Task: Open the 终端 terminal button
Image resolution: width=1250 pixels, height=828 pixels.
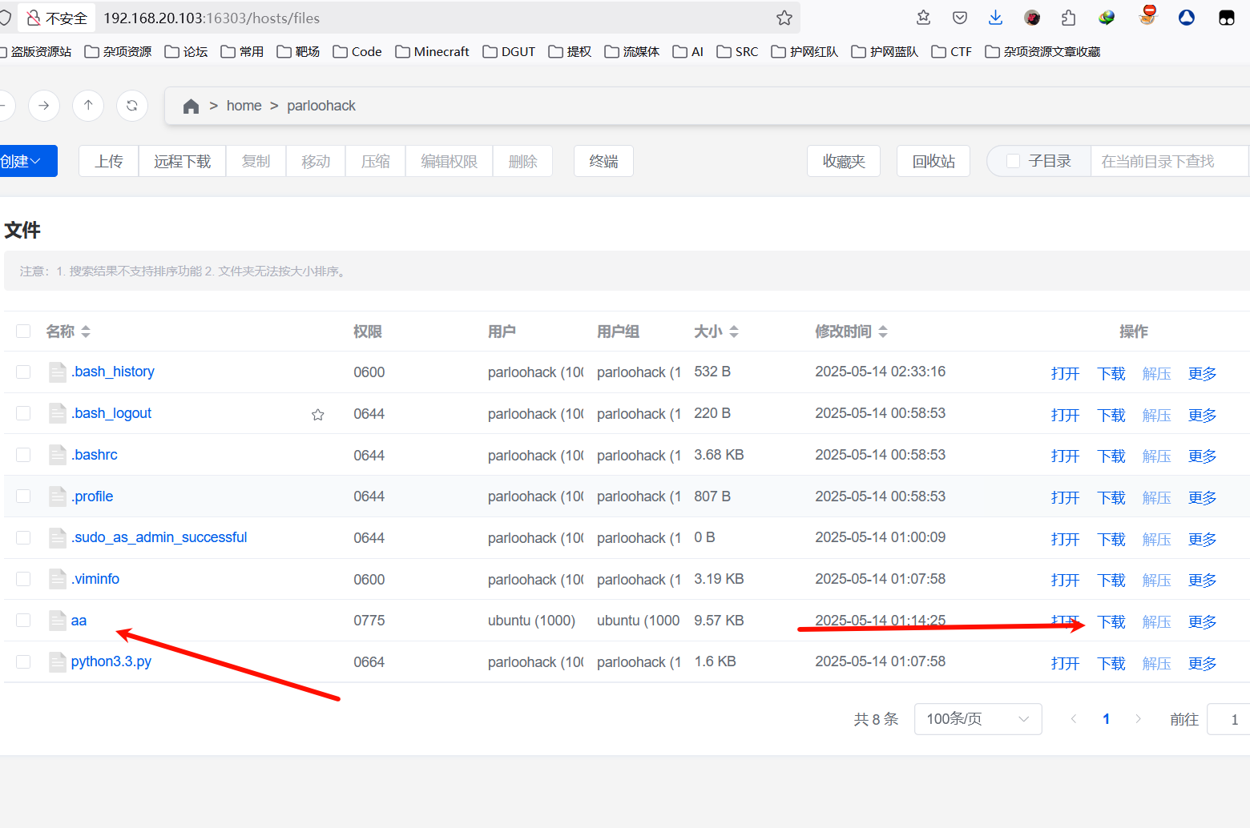Action: click(x=603, y=161)
